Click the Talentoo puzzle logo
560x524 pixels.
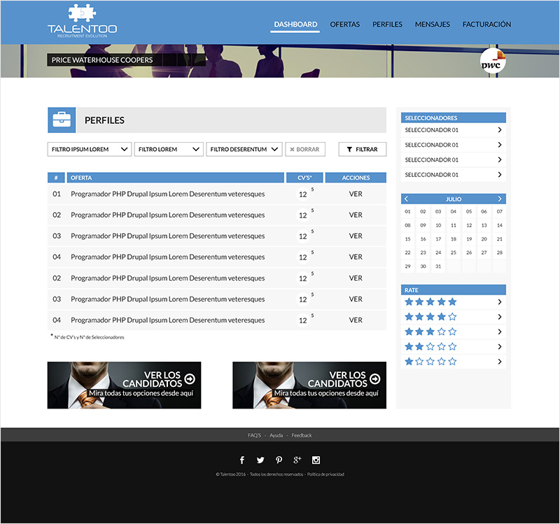(x=82, y=21)
